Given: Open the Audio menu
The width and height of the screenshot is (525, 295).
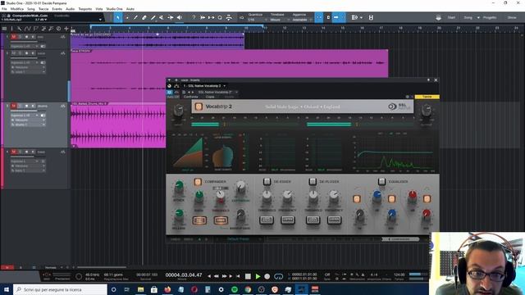Looking at the screenshot, I should coord(70,9).
